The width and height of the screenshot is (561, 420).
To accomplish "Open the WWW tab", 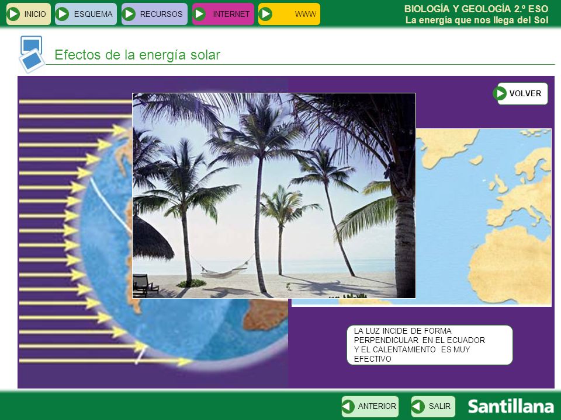I will tap(289, 14).
